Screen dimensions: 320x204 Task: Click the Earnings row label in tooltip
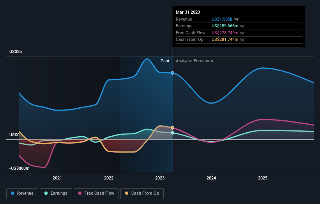184,26
